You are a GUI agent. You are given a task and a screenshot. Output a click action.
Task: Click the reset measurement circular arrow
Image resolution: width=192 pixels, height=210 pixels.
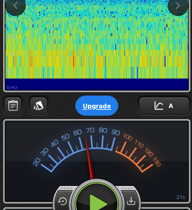pos(63,201)
